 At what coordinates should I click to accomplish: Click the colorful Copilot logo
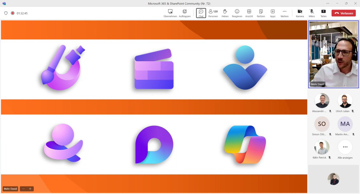pyautogui.click(x=245, y=145)
